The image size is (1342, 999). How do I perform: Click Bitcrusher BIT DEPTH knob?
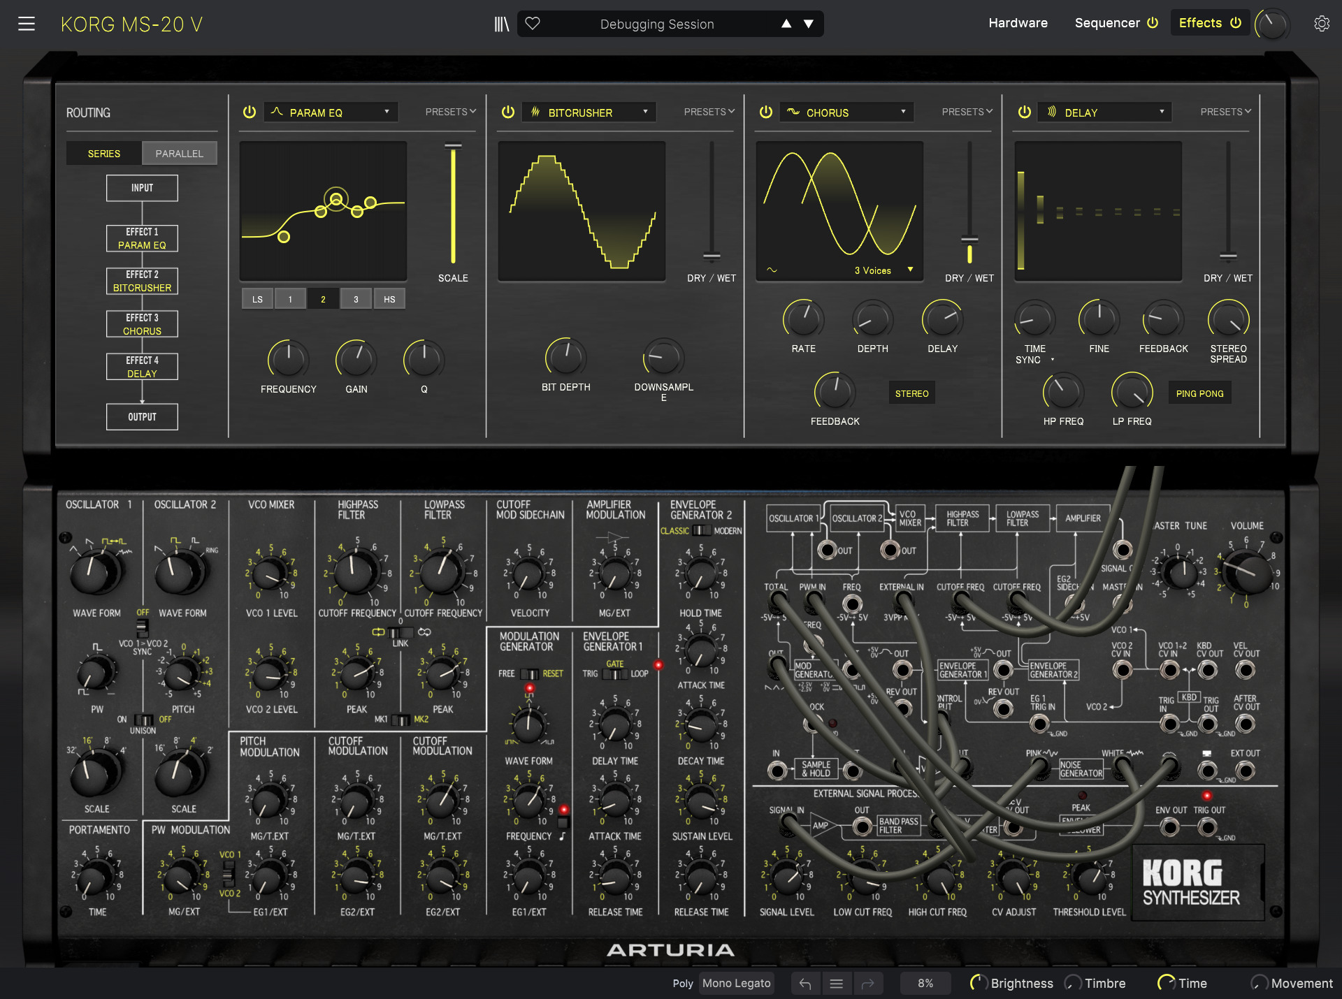566,358
